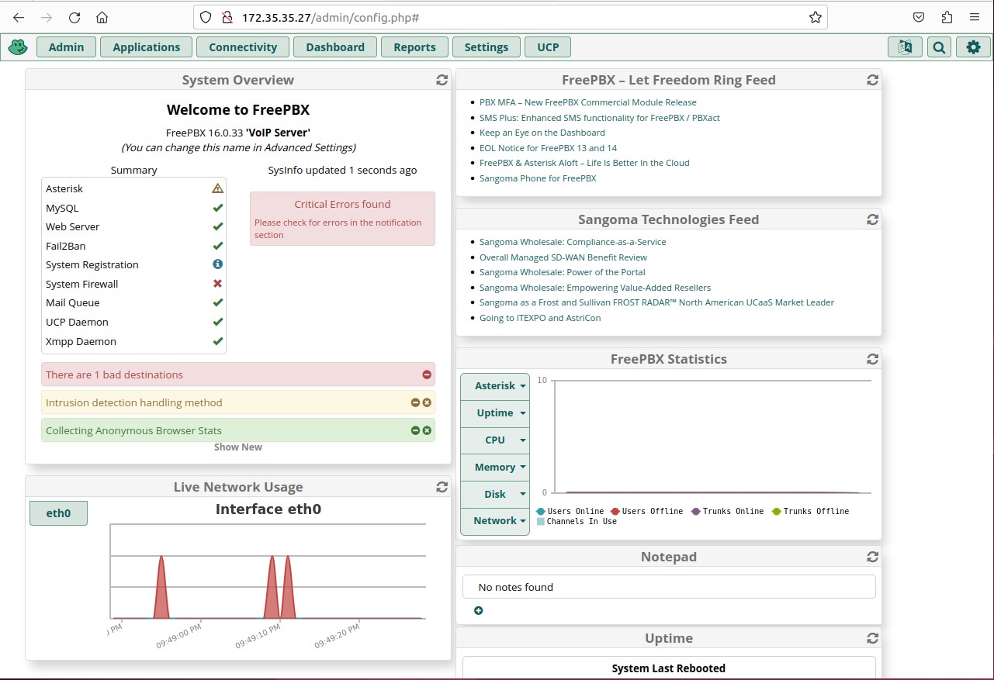Open the UCP menu

[548, 47]
